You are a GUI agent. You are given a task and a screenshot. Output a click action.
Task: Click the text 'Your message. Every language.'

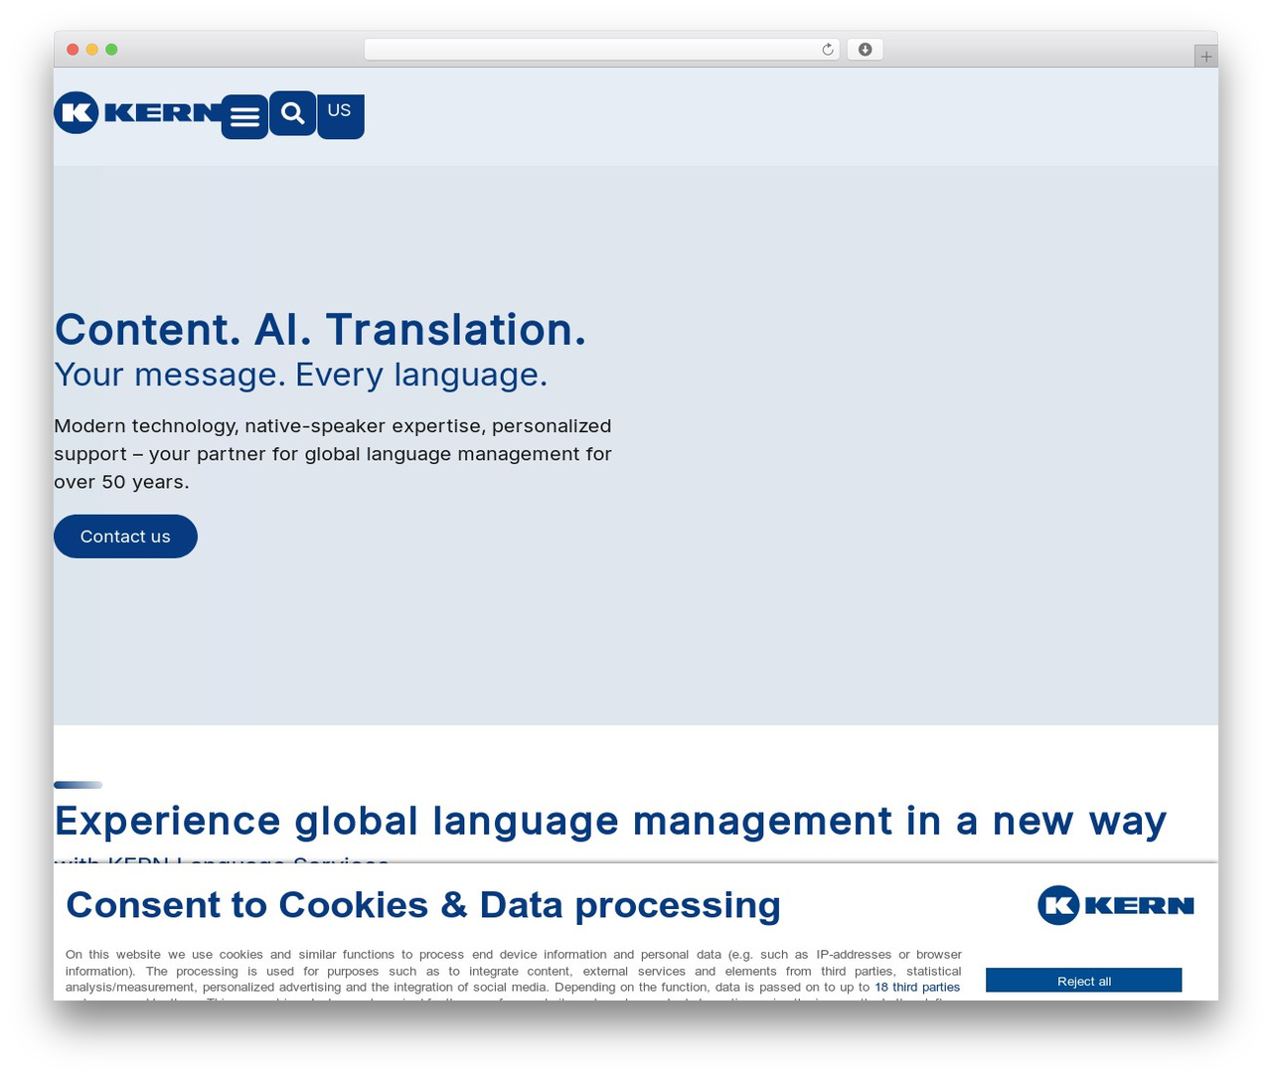pos(301,375)
